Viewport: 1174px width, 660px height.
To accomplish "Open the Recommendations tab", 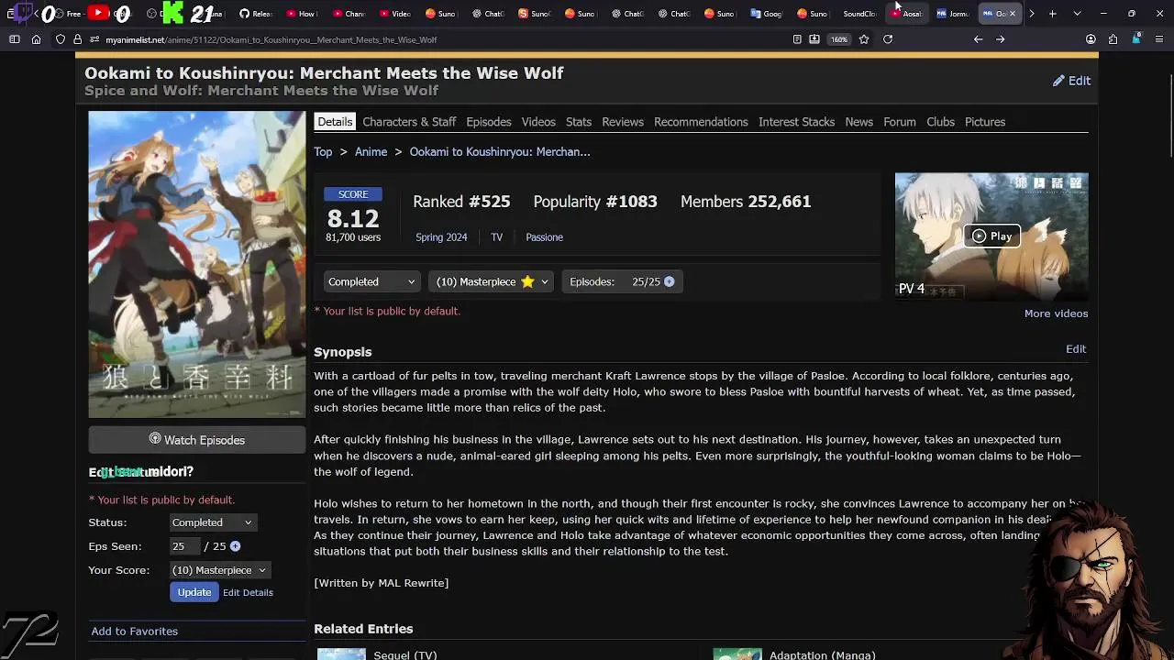I will pyautogui.click(x=701, y=122).
